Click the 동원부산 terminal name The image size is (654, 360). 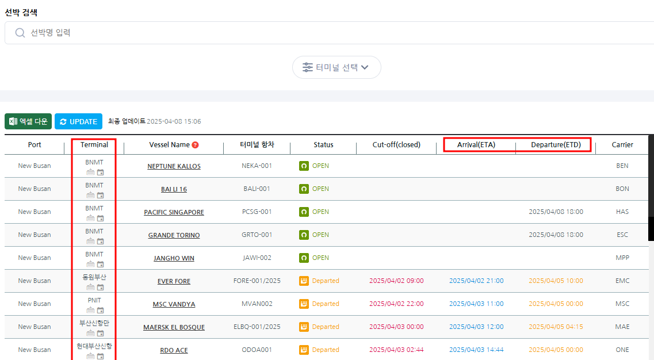tap(94, 277)
